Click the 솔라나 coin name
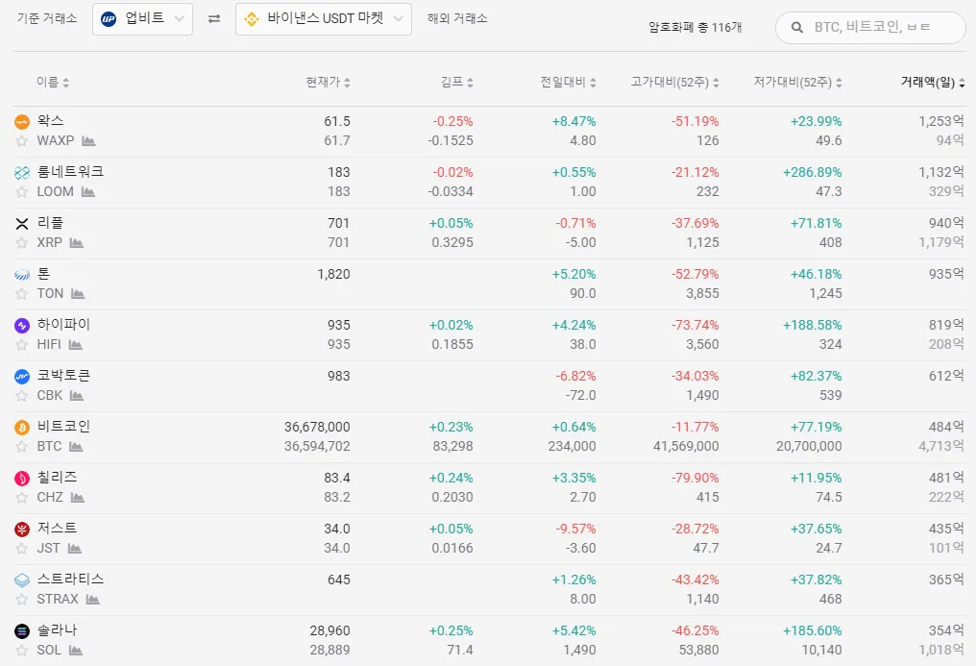This screenshot has height=666, width=976. click(x=58, y=629)
